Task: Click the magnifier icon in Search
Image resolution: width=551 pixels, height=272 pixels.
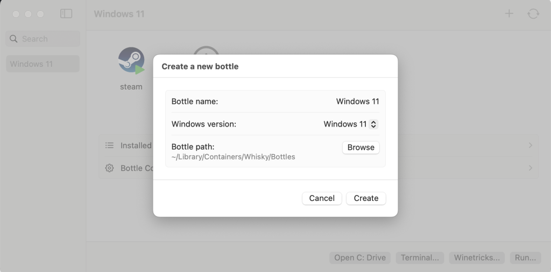Action: [x=14, y=39]
